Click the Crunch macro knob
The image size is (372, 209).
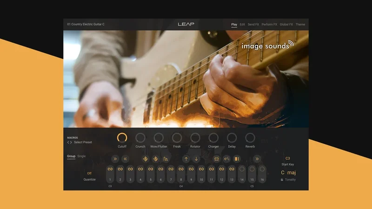tap(140, 137)
